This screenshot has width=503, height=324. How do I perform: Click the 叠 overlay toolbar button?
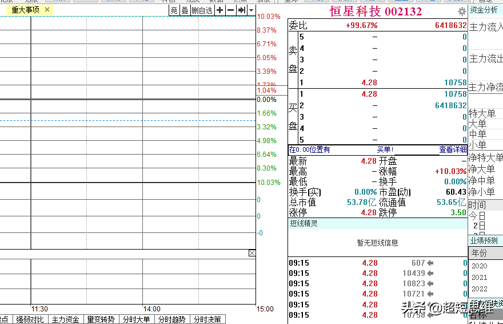pyautogui.click(x=185, y=11)
